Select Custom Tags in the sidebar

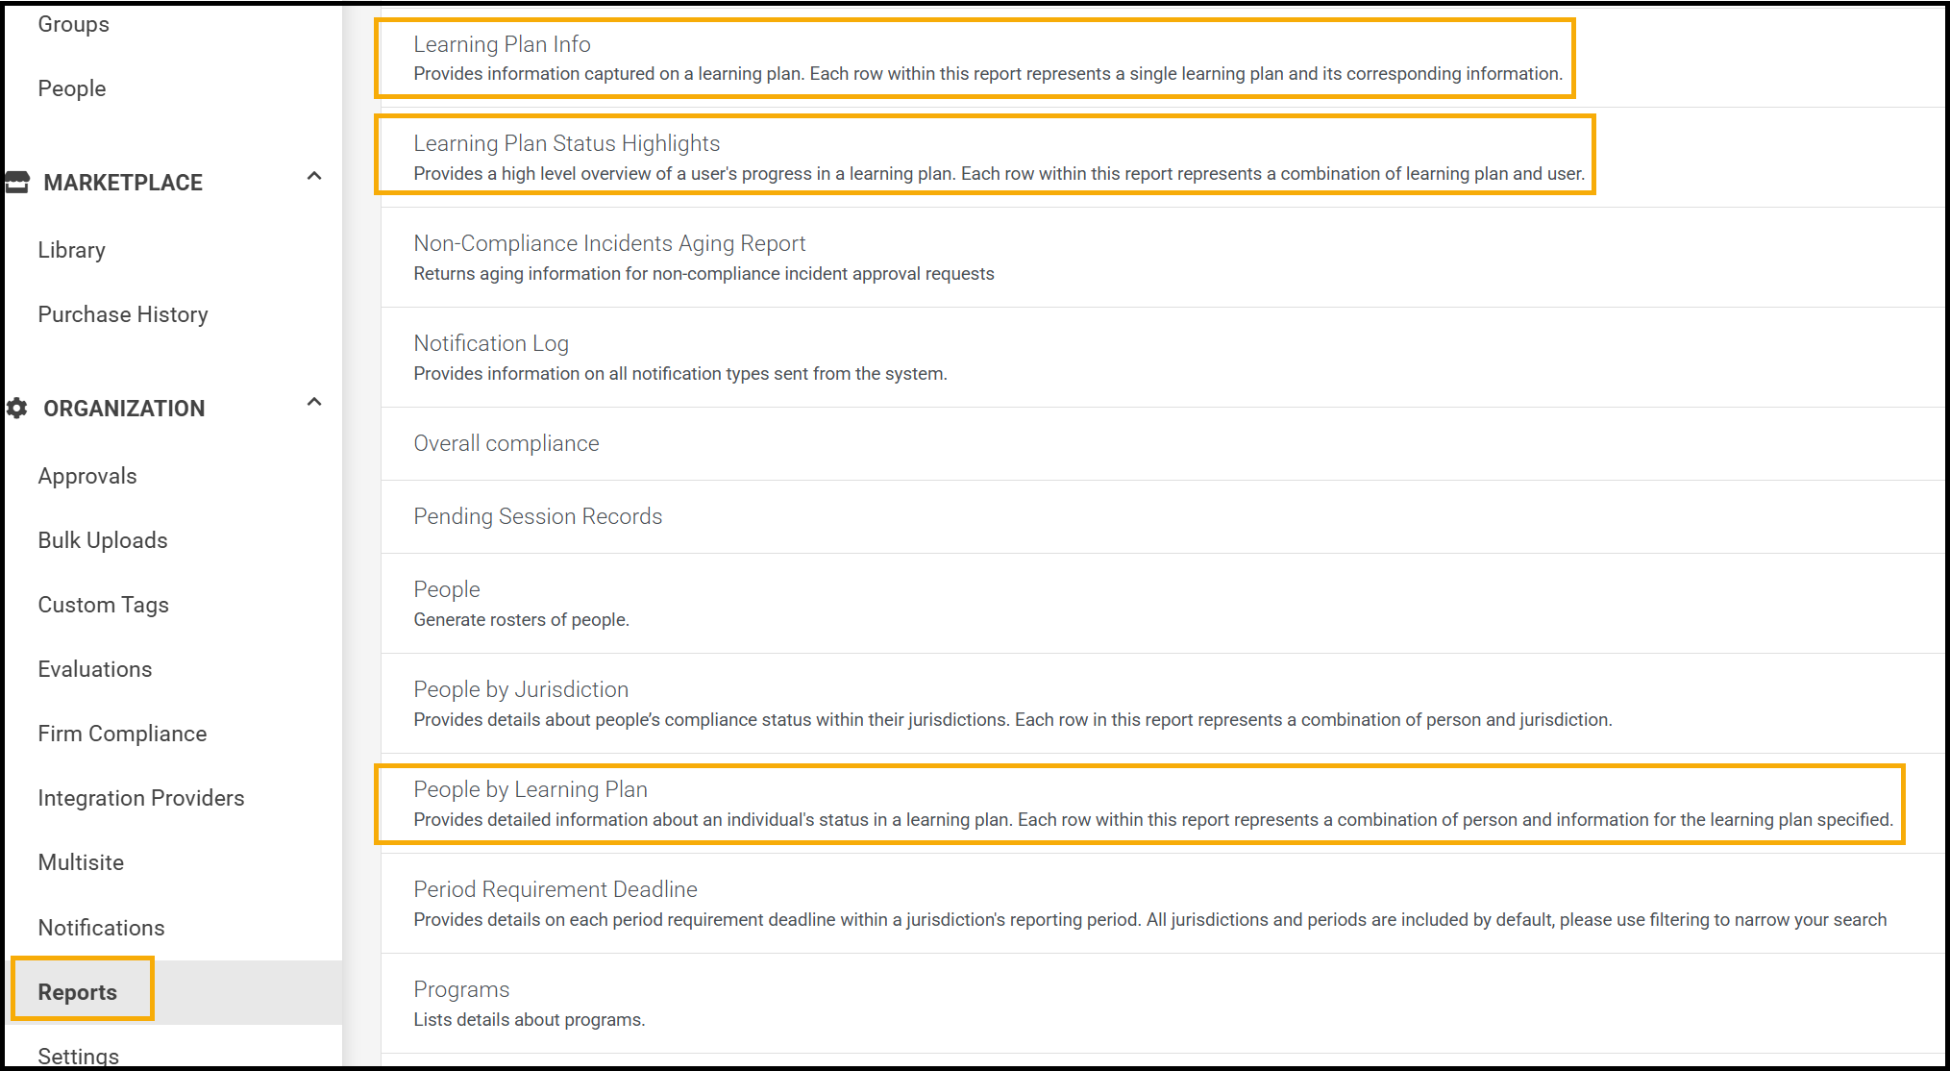tap(104, 605)
